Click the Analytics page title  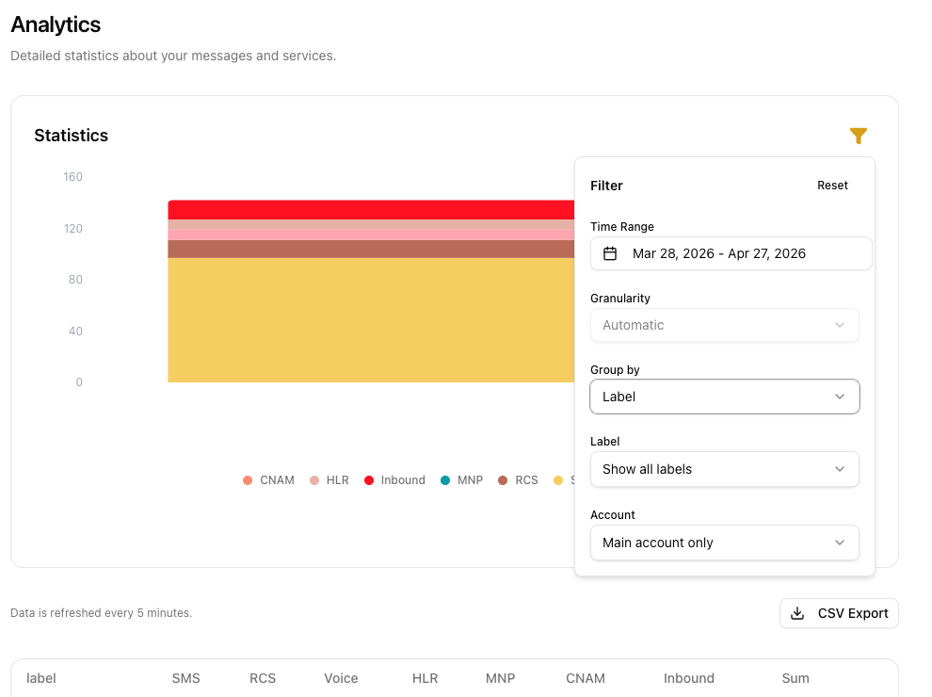(x=56, y=24)
